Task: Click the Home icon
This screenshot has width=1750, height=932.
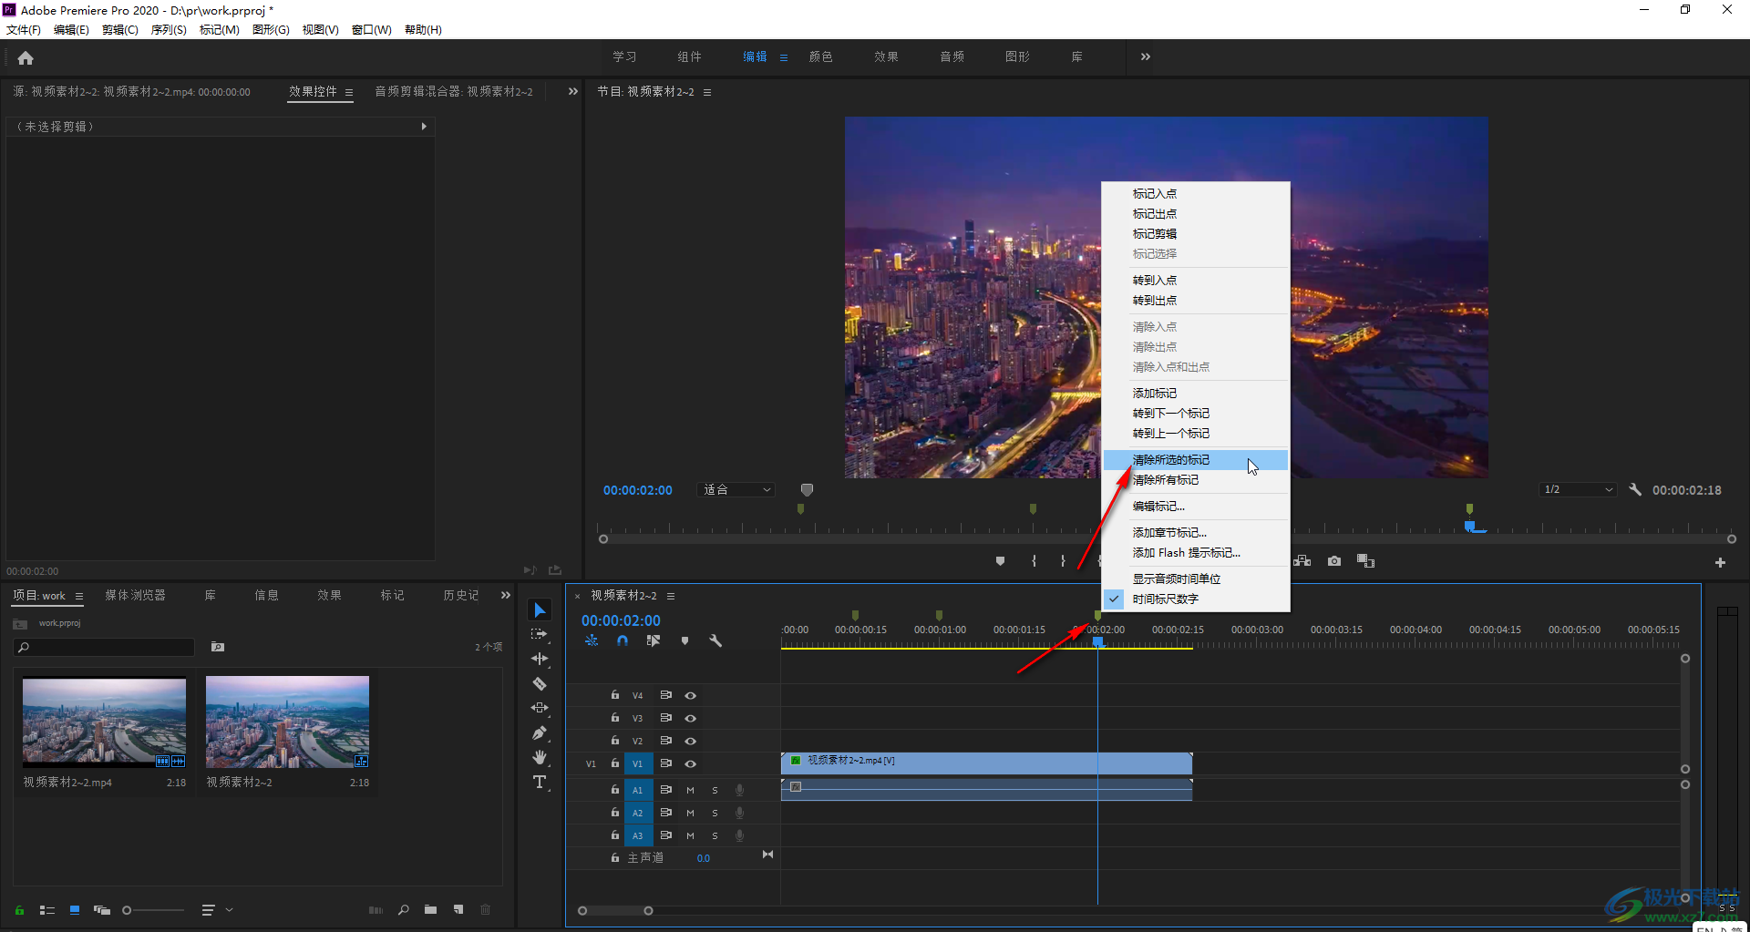Action: (x=26, y=57)
